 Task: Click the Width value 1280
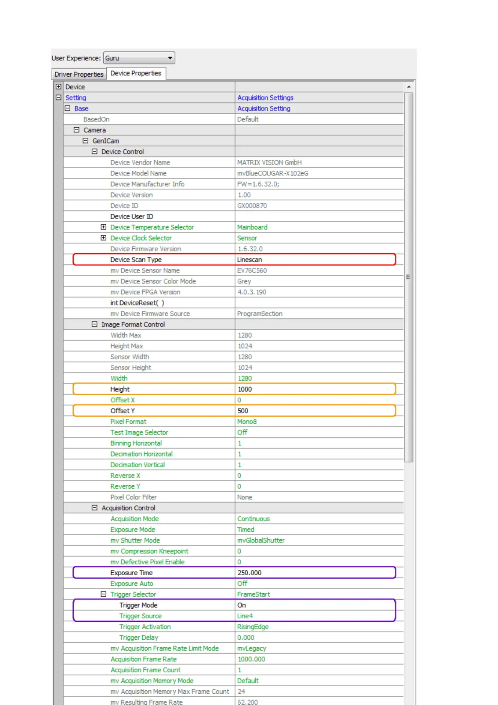[x=245, y=378]
